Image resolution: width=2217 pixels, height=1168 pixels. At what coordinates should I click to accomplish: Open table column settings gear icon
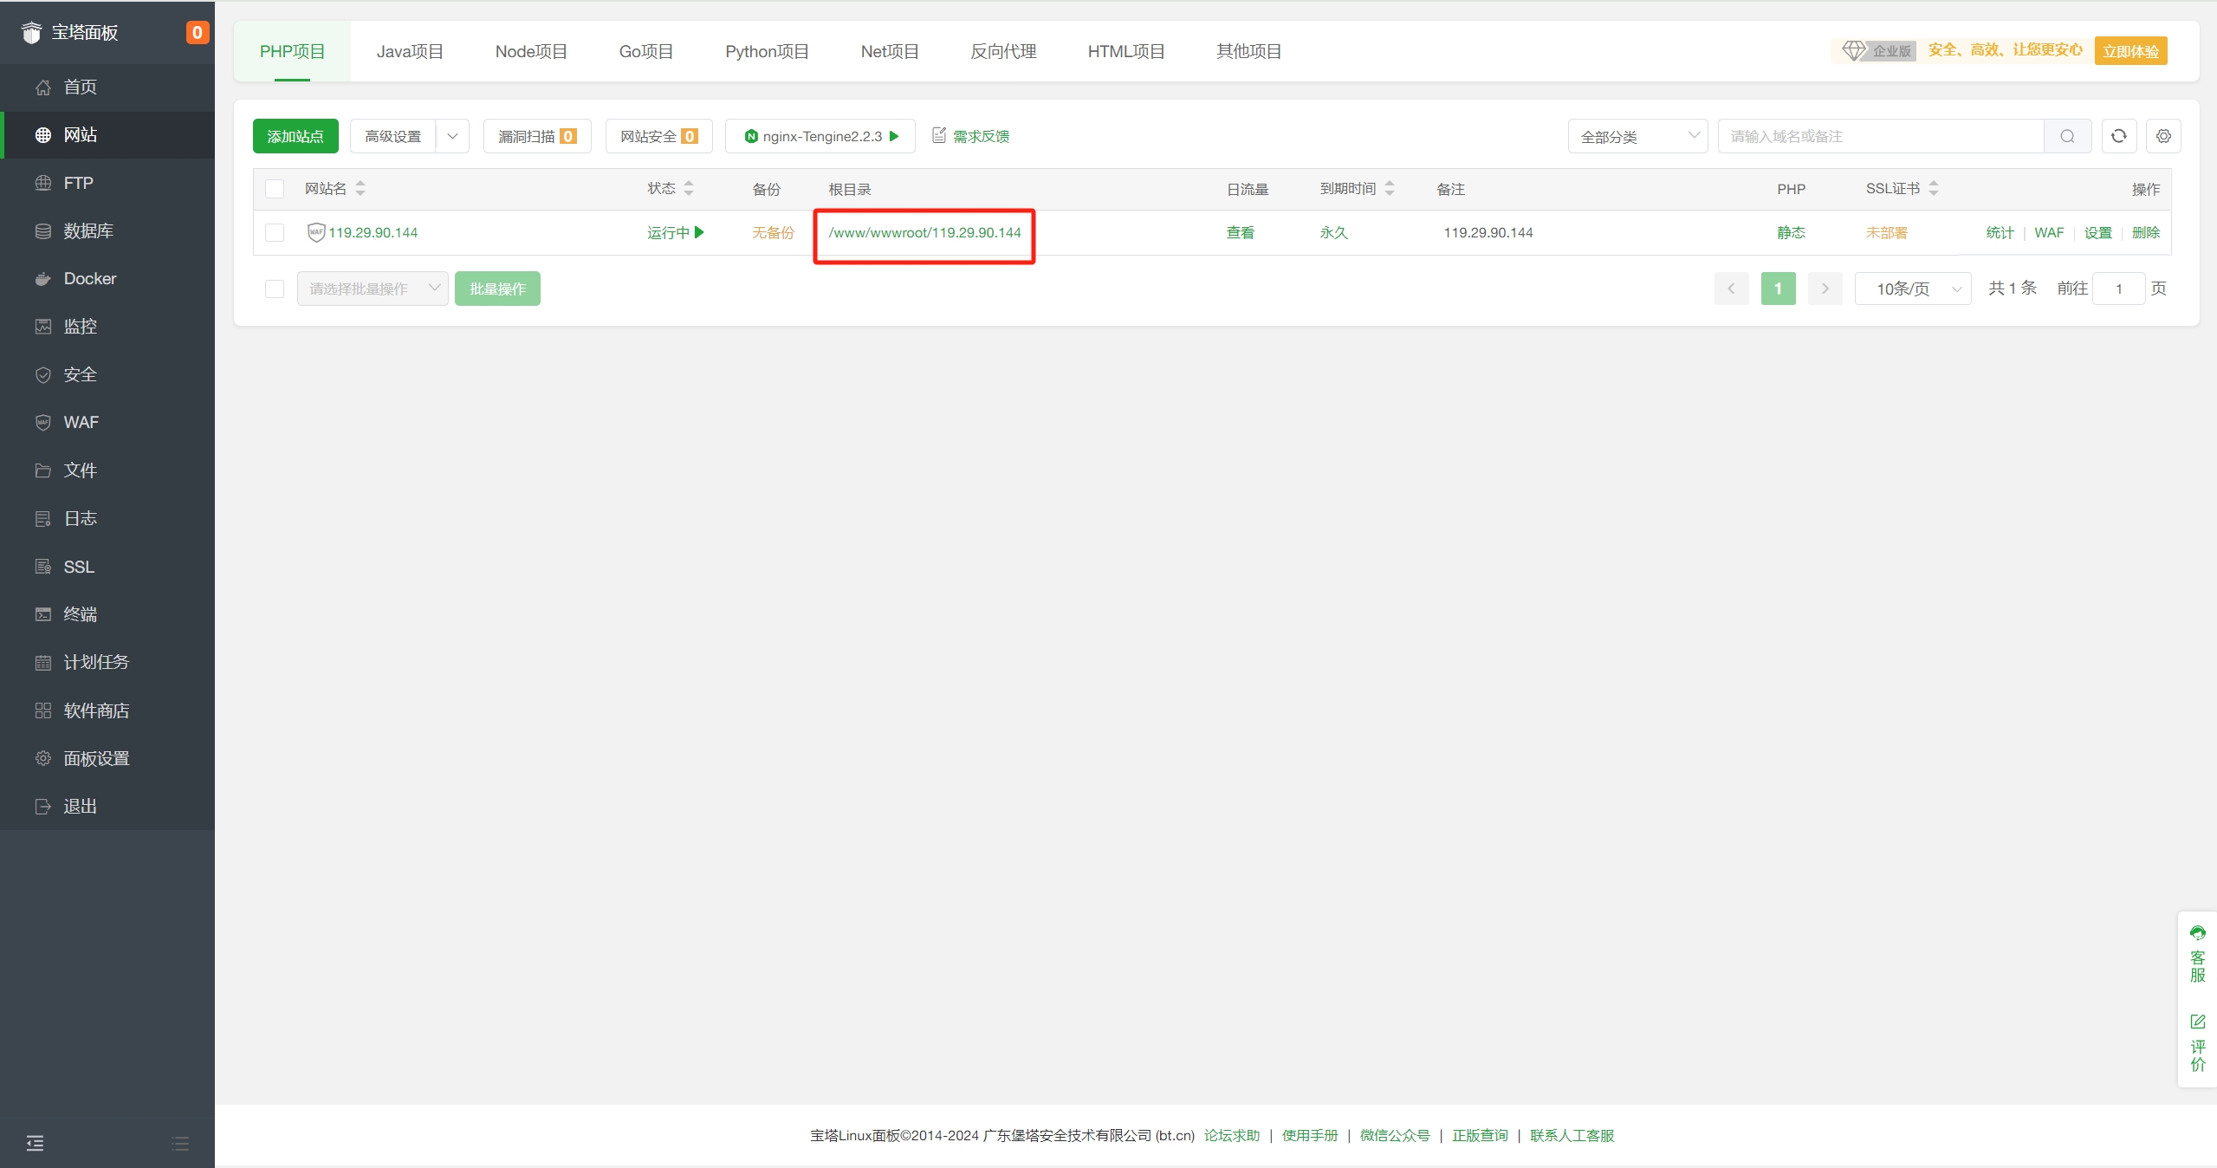[2163, 136]
